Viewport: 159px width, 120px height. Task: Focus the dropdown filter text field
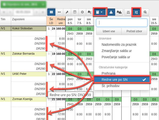coord(122,23)
